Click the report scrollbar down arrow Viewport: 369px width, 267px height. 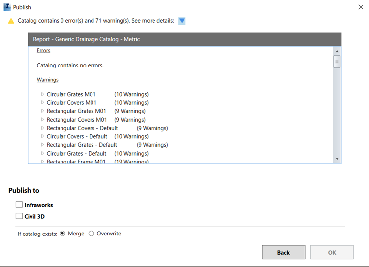coord(337,159)
